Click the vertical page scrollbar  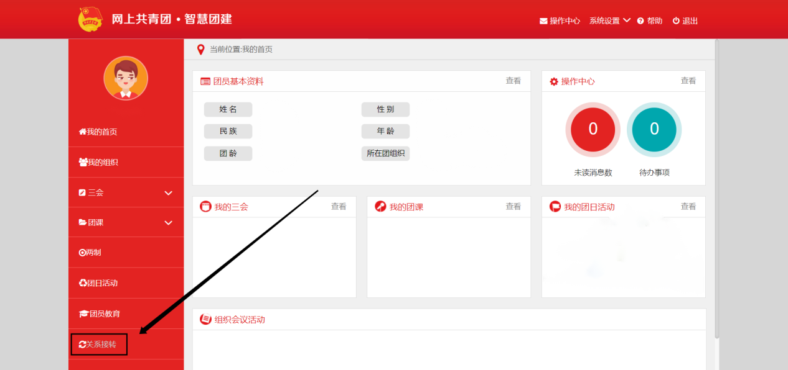point(716,186)
